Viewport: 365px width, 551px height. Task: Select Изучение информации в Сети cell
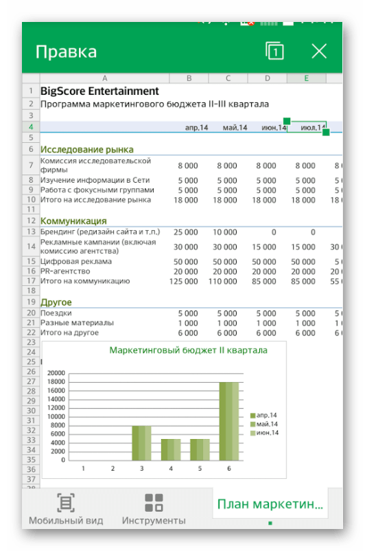click(x=95, y=180)
